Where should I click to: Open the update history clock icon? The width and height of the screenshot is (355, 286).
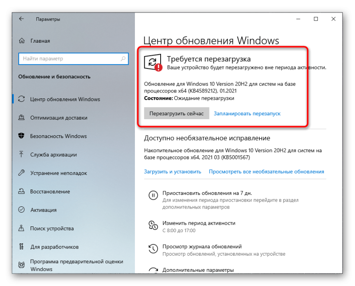point(153,249)
